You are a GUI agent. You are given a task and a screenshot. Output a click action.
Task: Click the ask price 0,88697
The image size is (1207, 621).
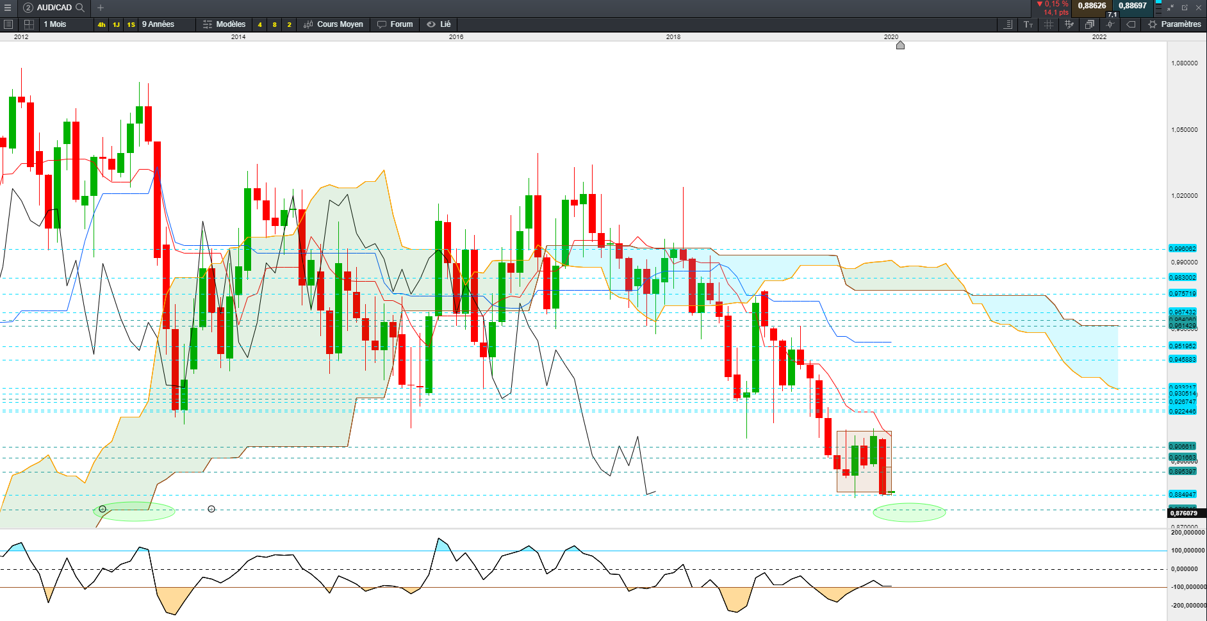pyautogui.click(x=1133, y=6)
